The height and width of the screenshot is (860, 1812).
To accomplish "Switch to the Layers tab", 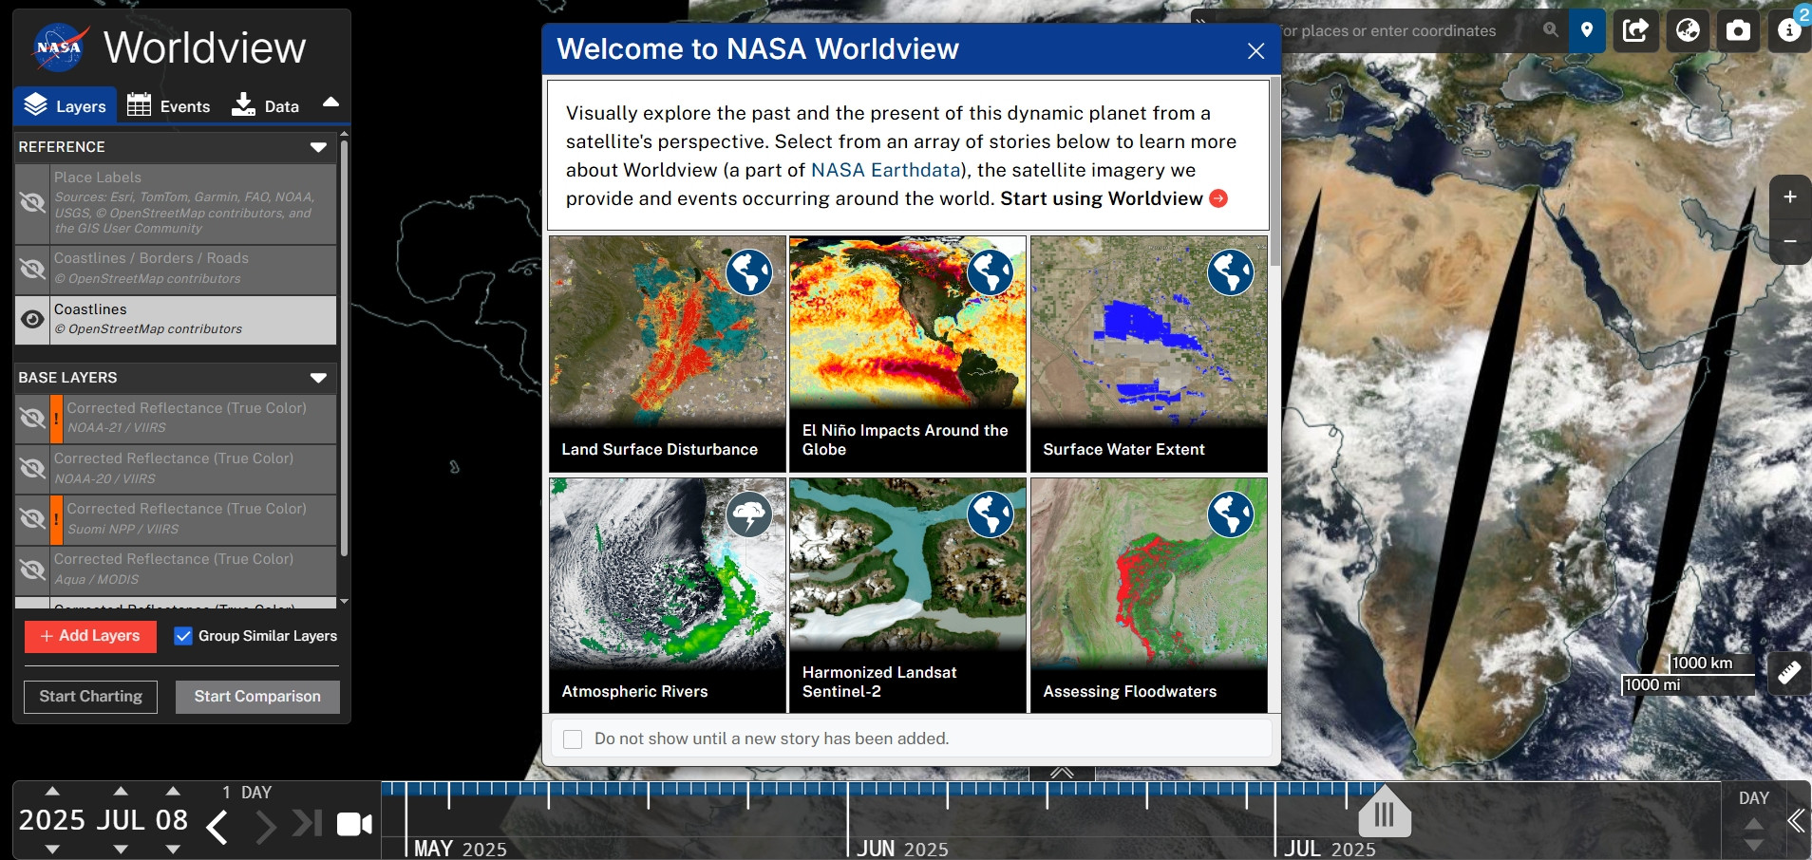I will click(x=65, y=105).
